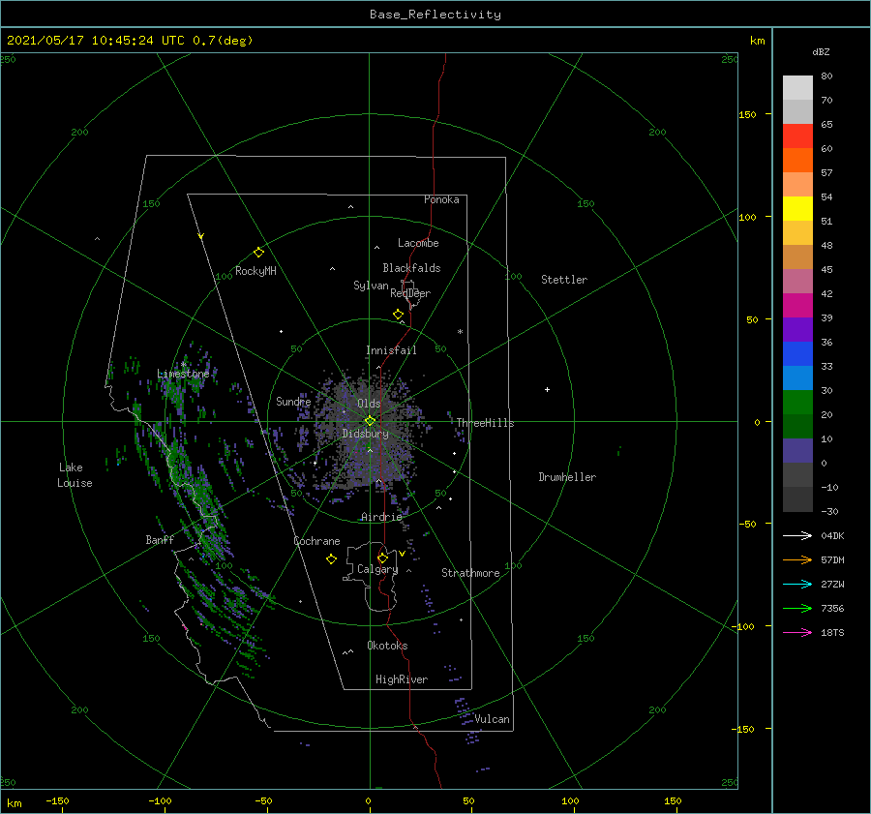The height and width of the screenshot is (814, 871).
Task: Select the green arrow beside 7356
Action: click(797, 609)
